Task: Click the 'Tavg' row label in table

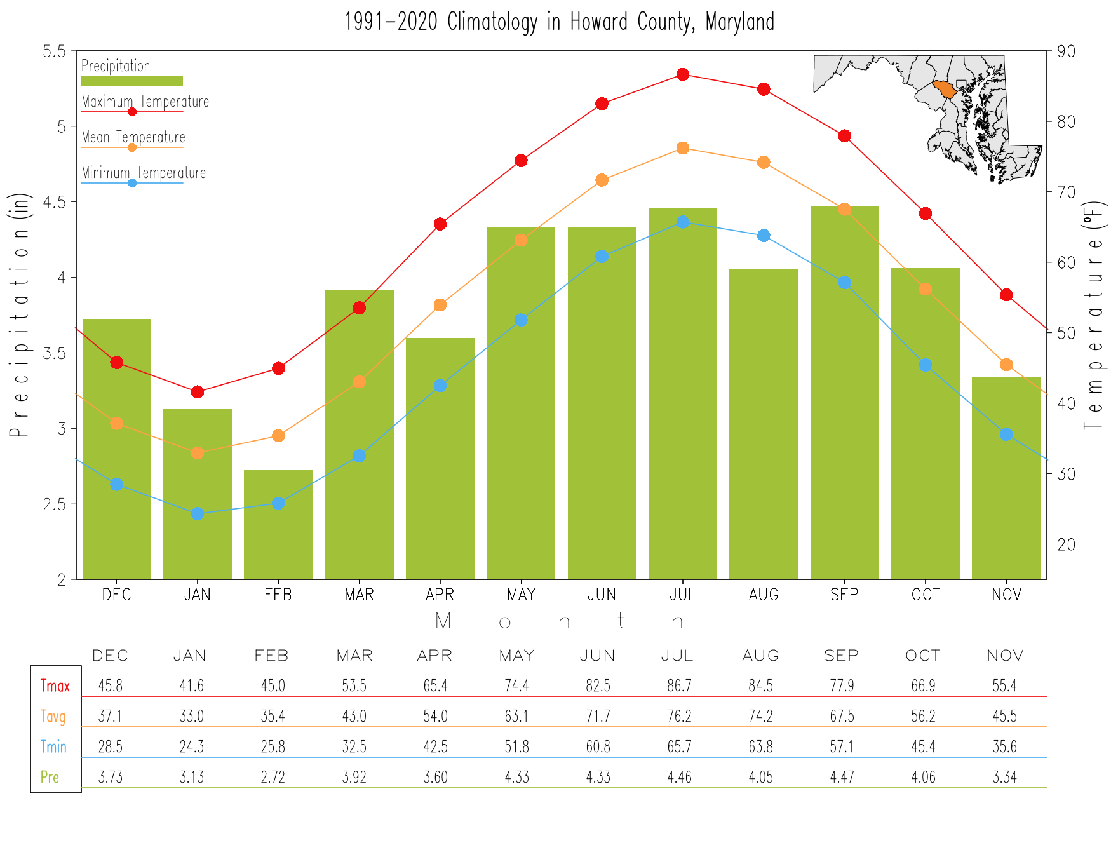Action: point(53,717)
